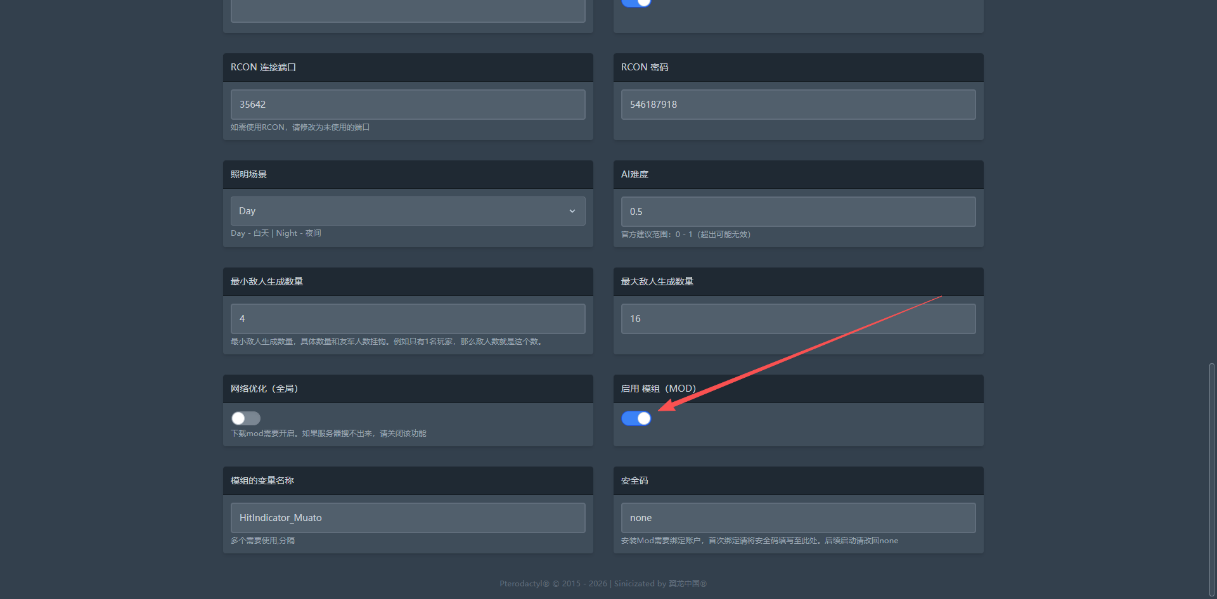The height and width of the screenshot is (599, 1217).
Task: Disable the 启用 模组 (MOD) switch
Action: point(636,418)
